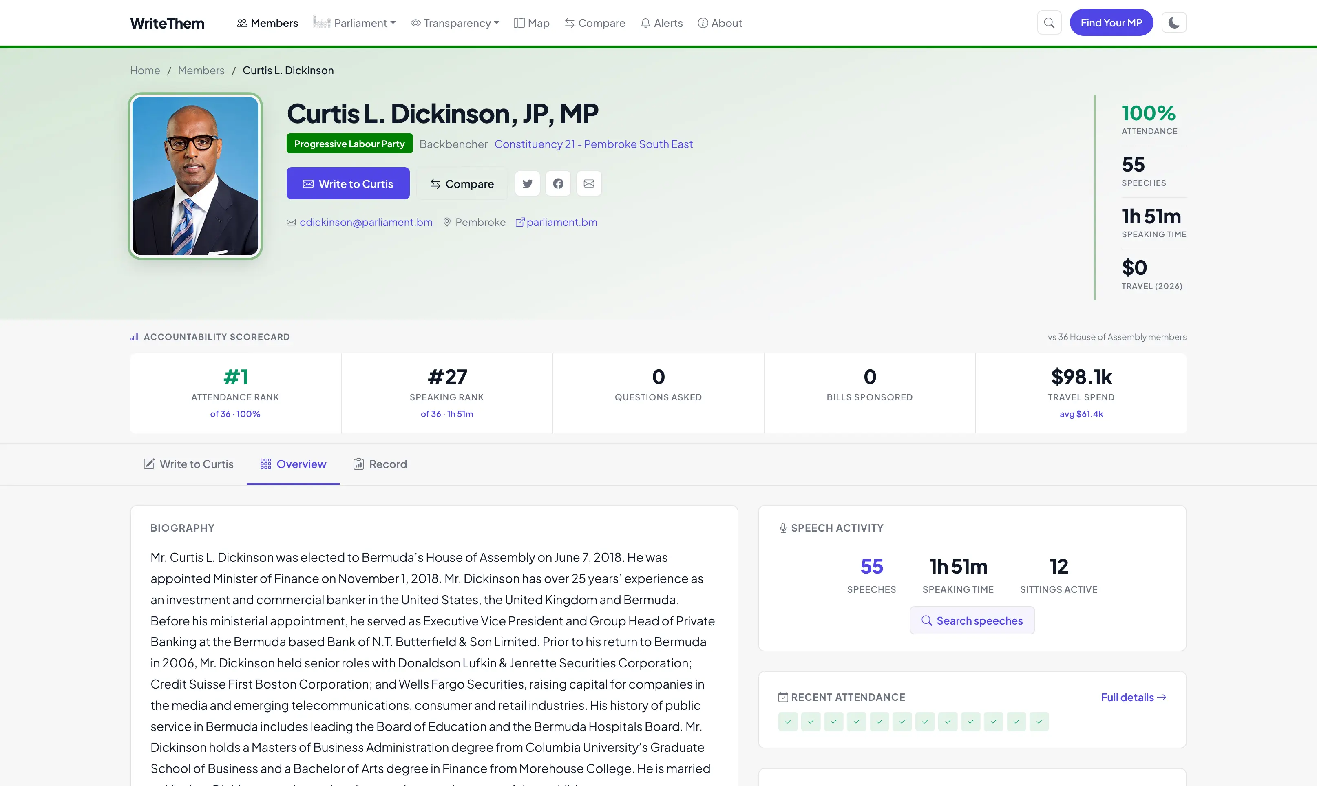Click the Facebook share icon
Image resolution: width=1317 pixels, height=786 pixels.
coord(558,184)
